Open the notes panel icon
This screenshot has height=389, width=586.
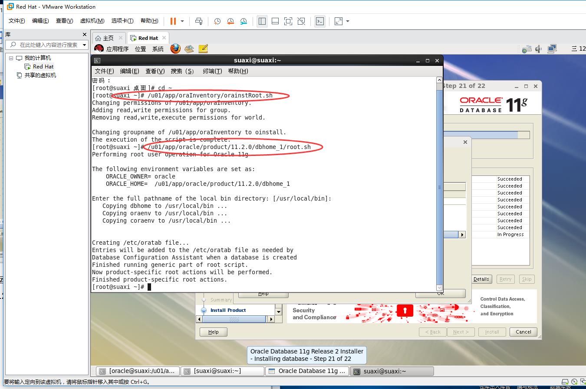pos(203,49)
